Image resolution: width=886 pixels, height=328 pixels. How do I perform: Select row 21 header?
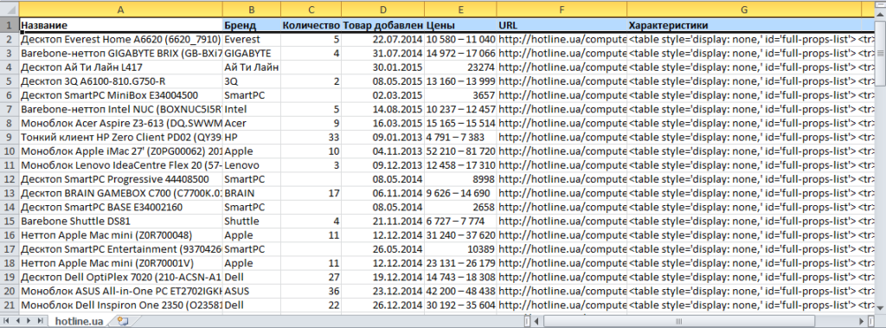(x=9, y=305)
